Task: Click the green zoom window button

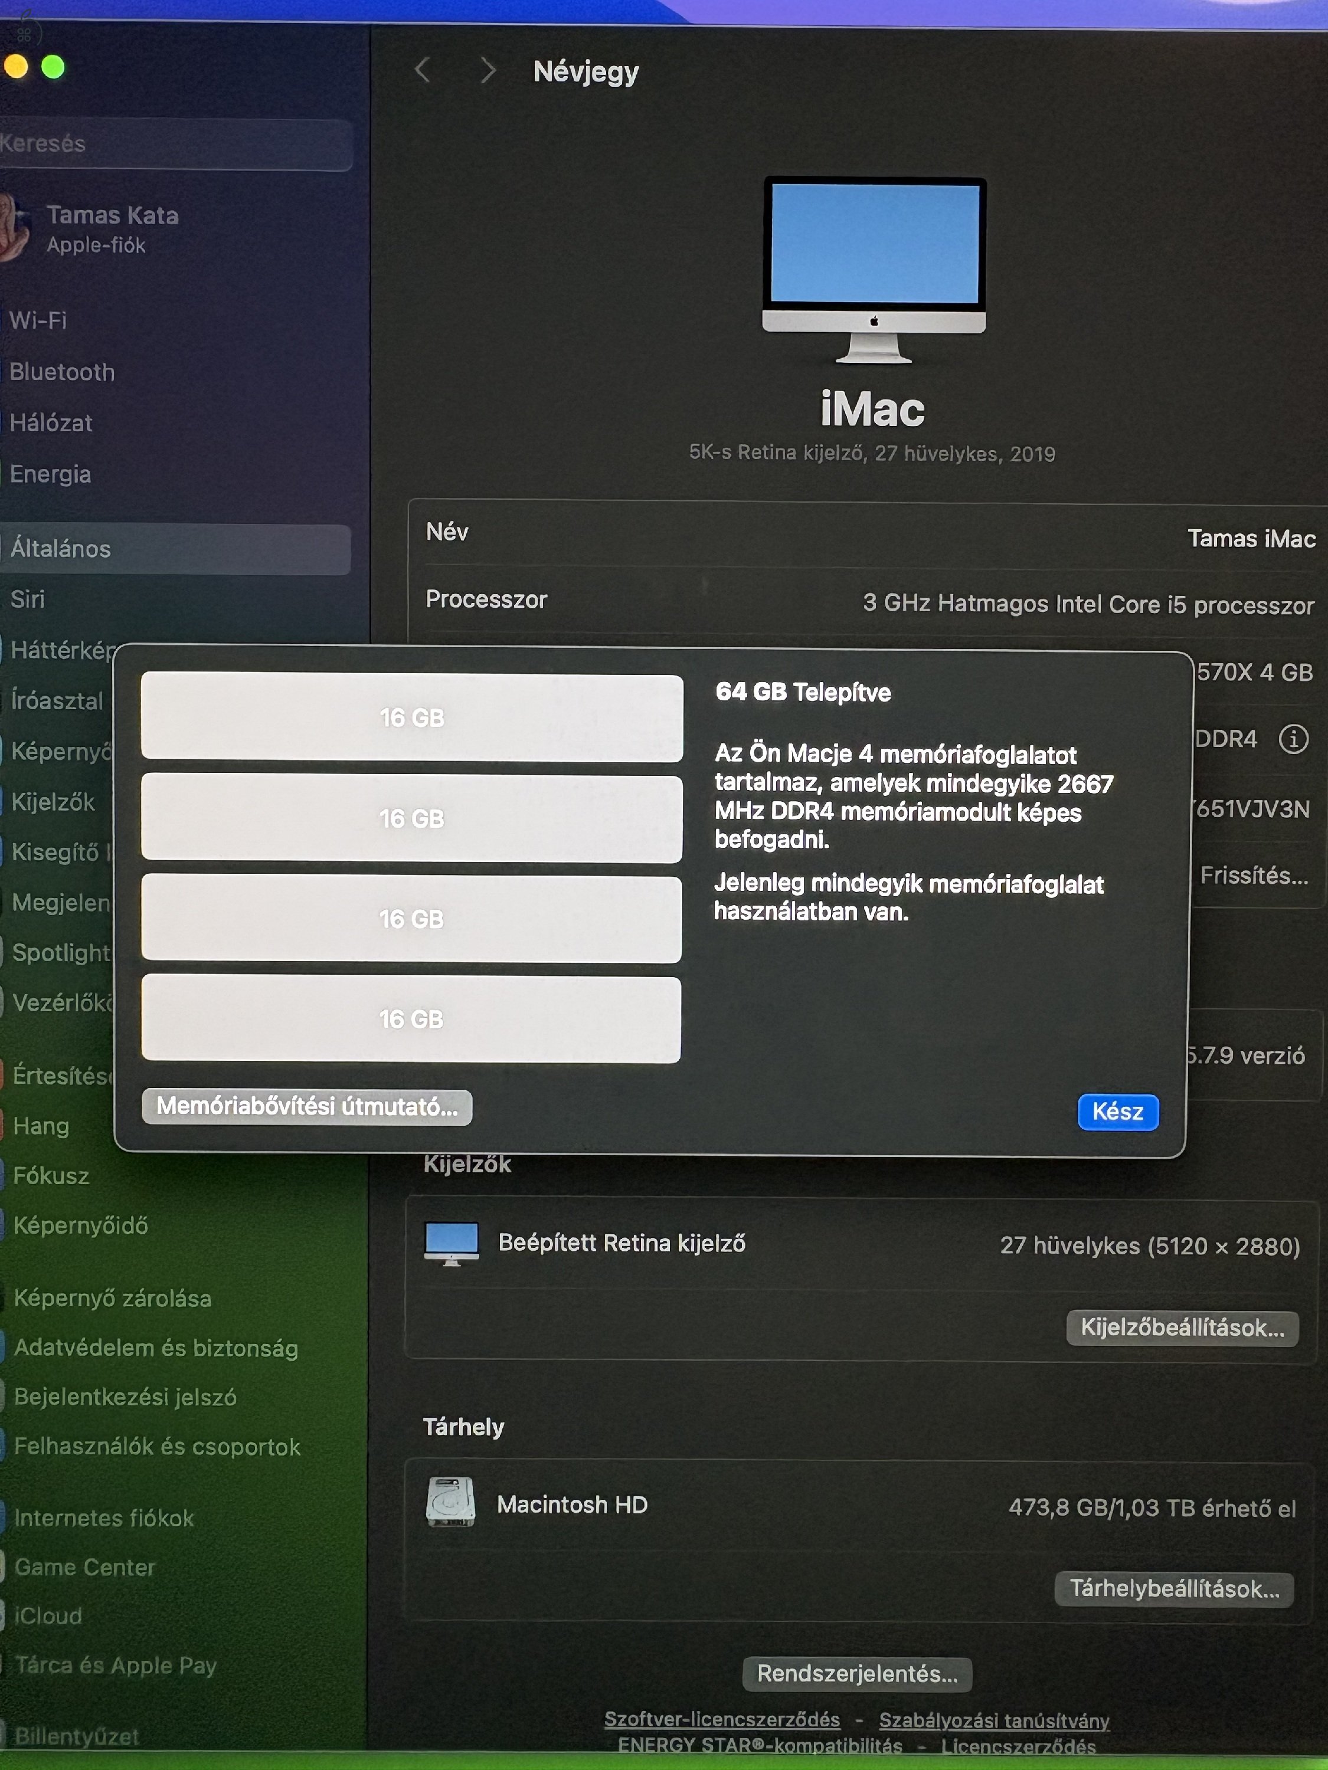Action: click(x=53, y=67)
